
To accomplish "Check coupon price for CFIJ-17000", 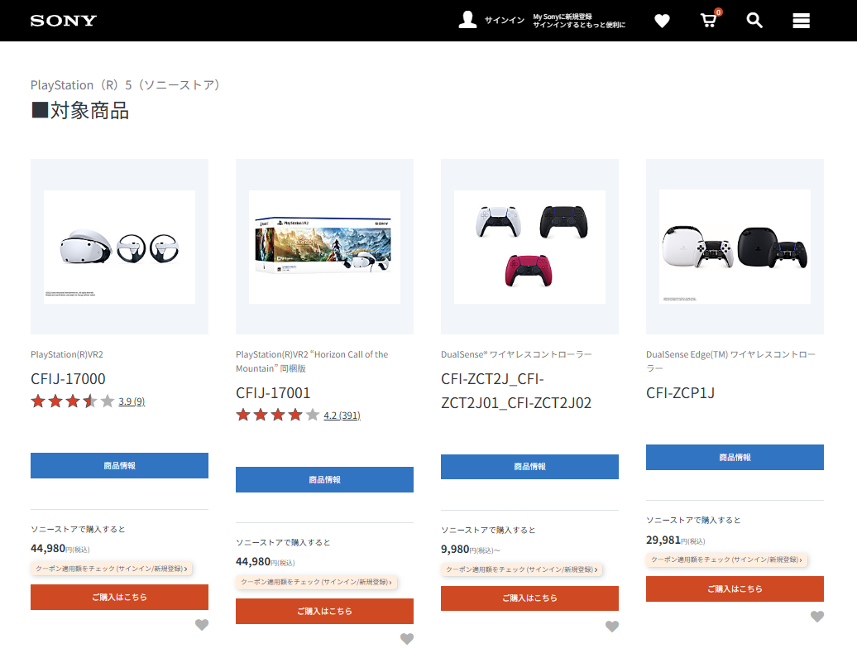I will coord(112,569).
